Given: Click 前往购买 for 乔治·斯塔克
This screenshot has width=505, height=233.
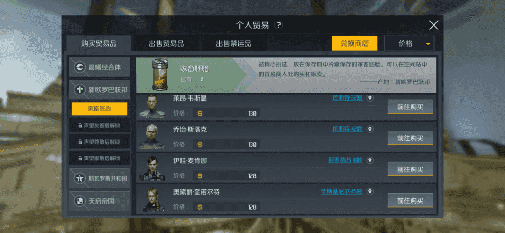Looking at the screenshot, I should [x=410, y=138].
